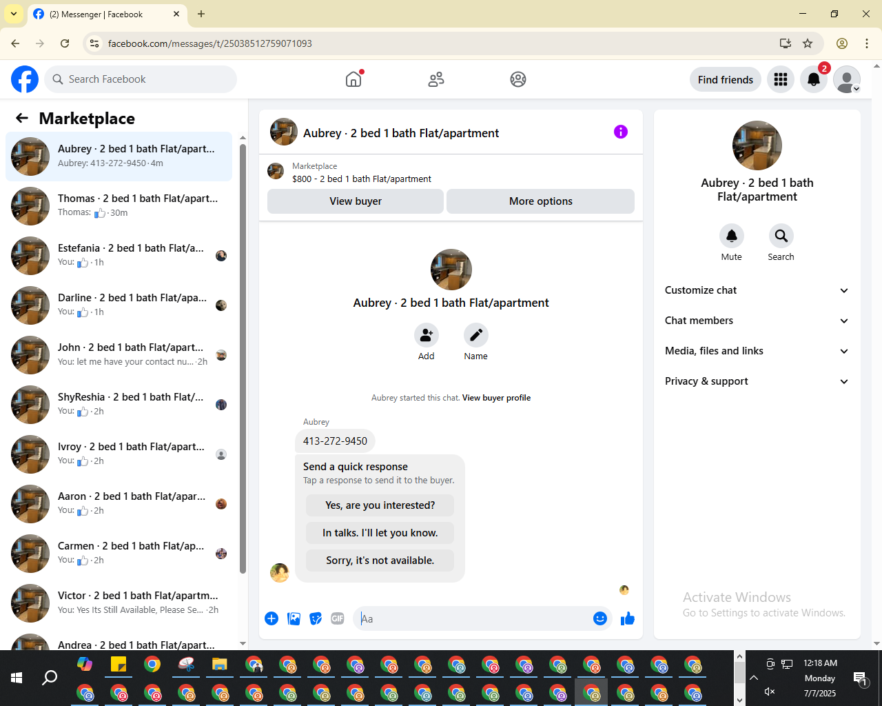Focus the Search Facebook field

click(141, 79)
